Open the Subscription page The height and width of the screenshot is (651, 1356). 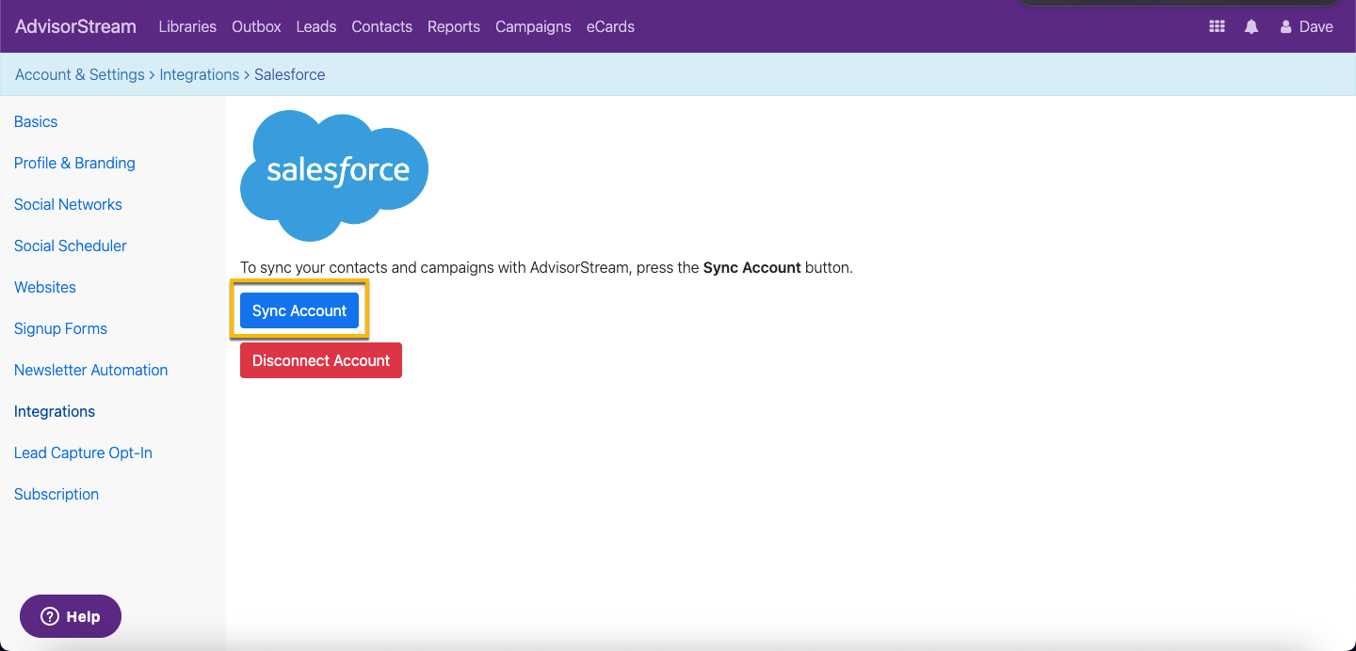pyautogui.click(x=56, y=494)
